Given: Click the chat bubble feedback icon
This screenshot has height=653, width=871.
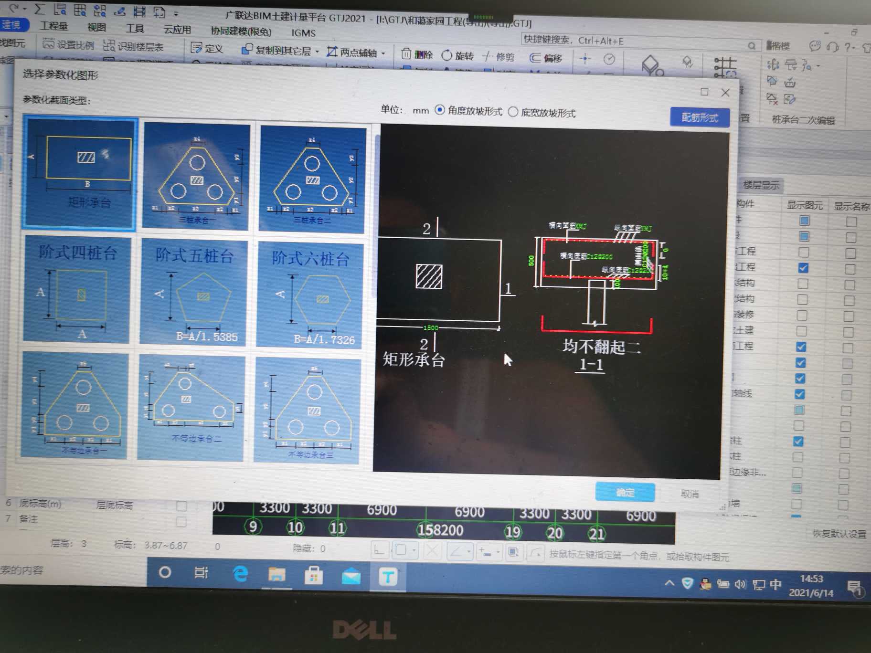Looking at the screenshot, I should (815, 46).
